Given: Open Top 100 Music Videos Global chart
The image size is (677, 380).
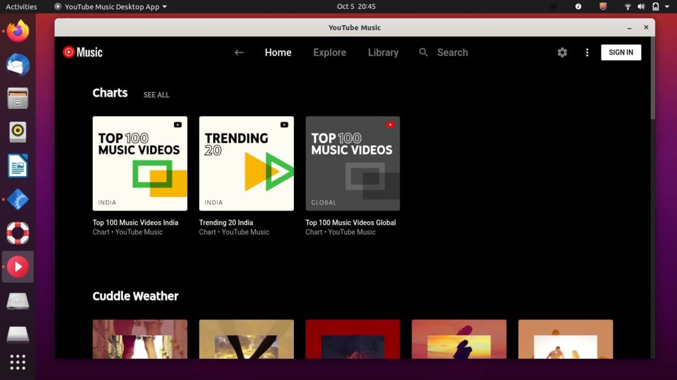Looking at the screenshot, I should tap(352, 163).
